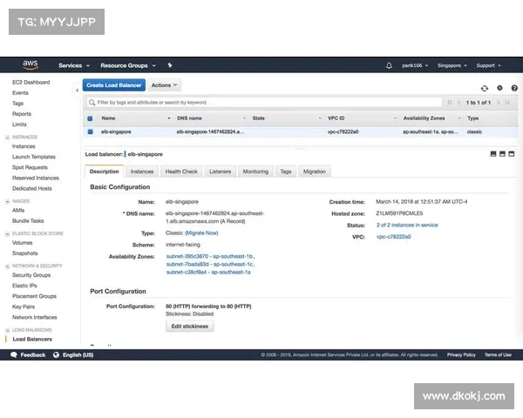Open the Support dropdown
Image resolution: width=523 pixels, height=418 pixels.
click(x=489, y=65)
